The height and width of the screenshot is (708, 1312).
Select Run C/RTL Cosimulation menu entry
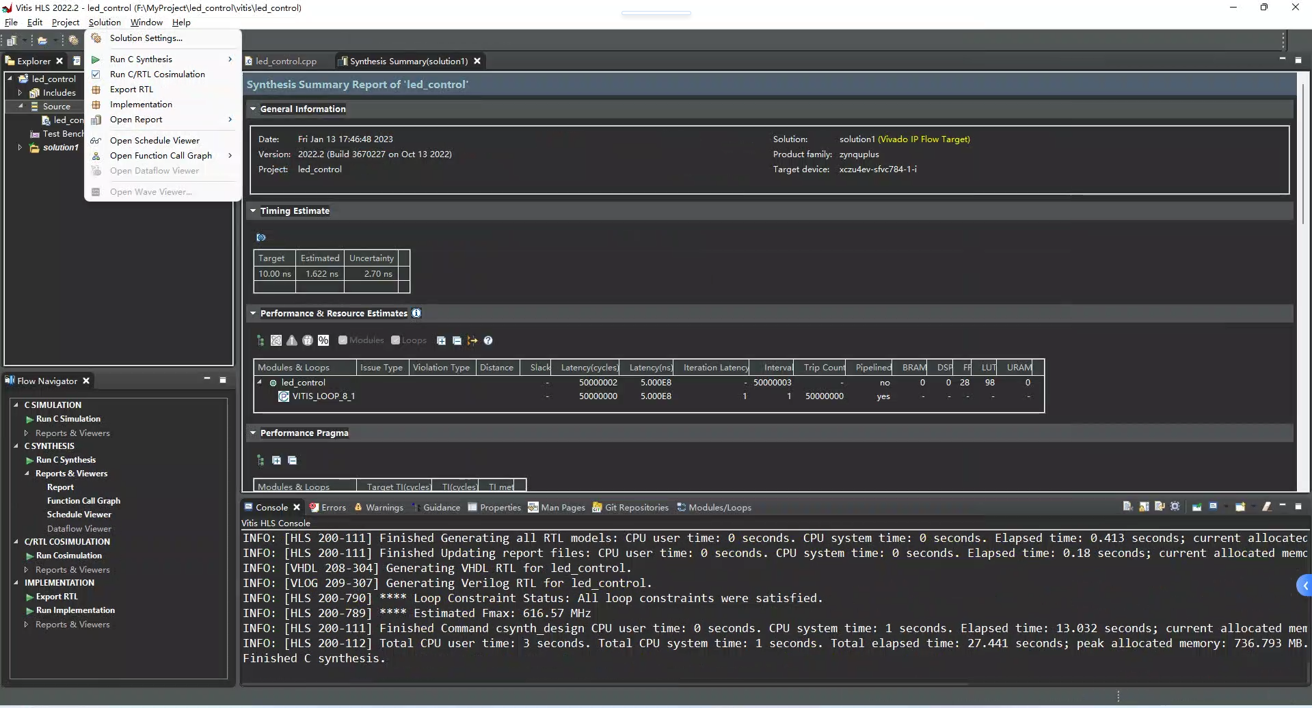(162, 74)
